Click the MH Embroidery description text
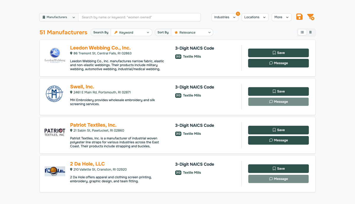Viewport: 355px width, 204px height. click(x=112, y=102)
